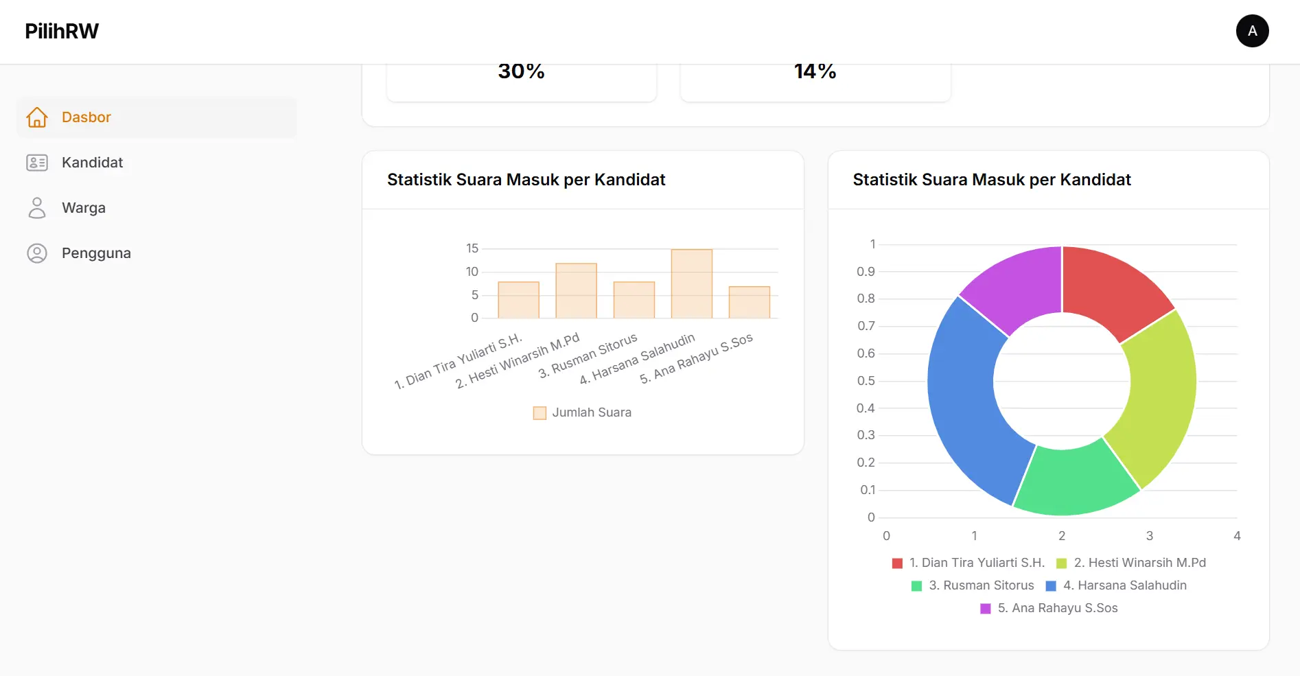Open Pengguna using the user circle icon

(37, 253)
